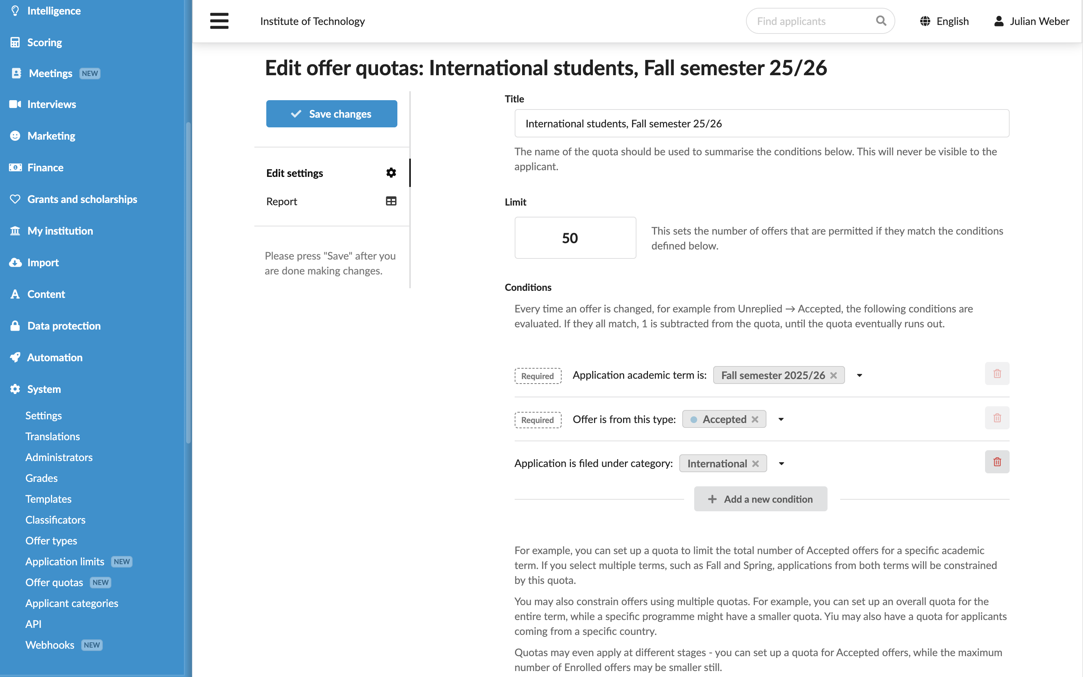Open Automation rocket icon section
This screenshot has width=1083, height=677.
click(x=15, y=357)
